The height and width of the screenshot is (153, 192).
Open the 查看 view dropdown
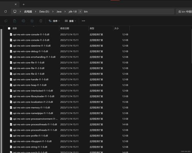coord(70,21)
